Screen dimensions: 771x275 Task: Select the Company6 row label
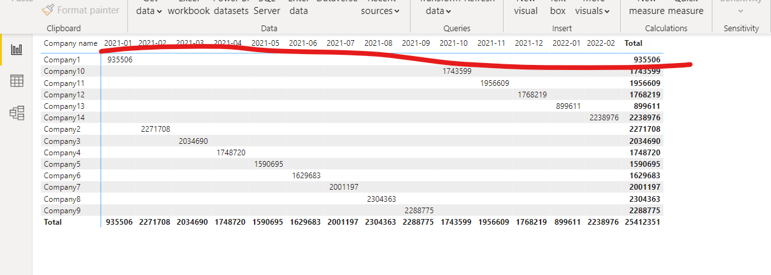point(62,175)
